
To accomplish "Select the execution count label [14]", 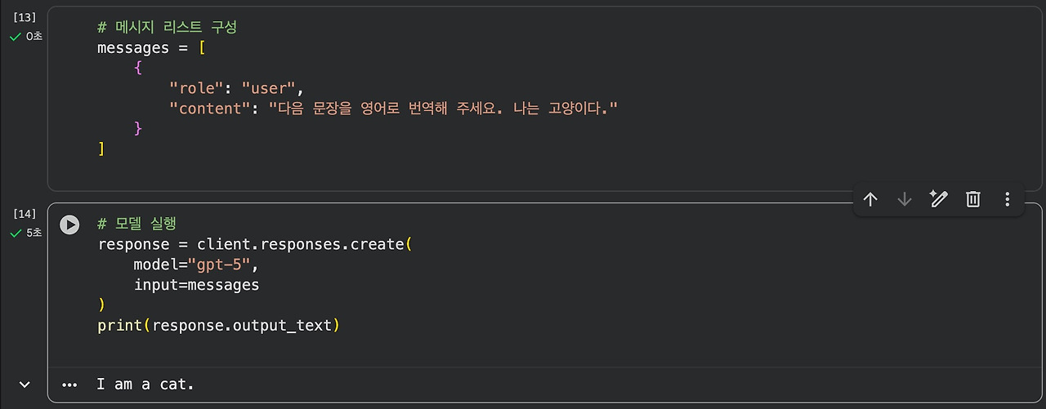I will pos(25,214).
